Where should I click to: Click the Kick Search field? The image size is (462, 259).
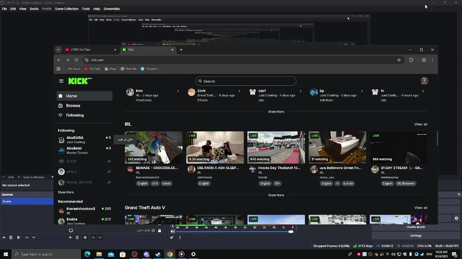(246, 81)
